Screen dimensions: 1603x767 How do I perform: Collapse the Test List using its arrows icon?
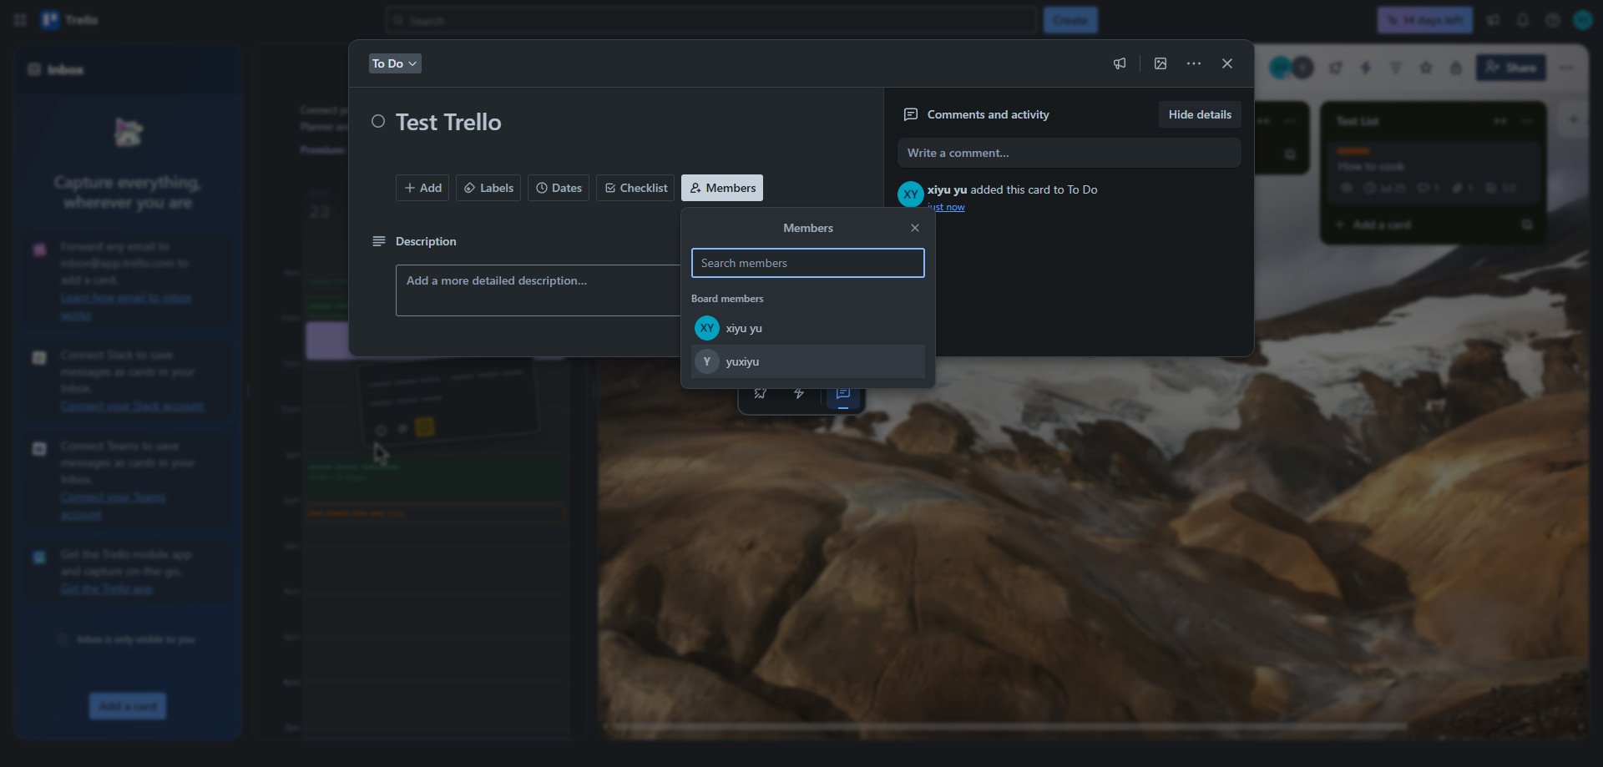coord(1500,121)
